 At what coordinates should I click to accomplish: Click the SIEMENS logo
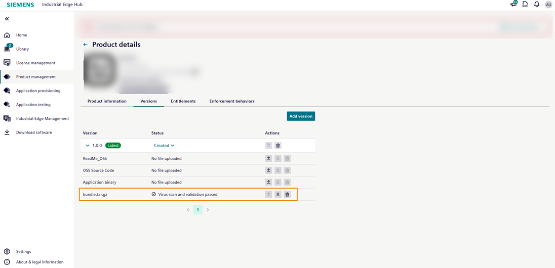pyautogui.click(x=21, y=5)
